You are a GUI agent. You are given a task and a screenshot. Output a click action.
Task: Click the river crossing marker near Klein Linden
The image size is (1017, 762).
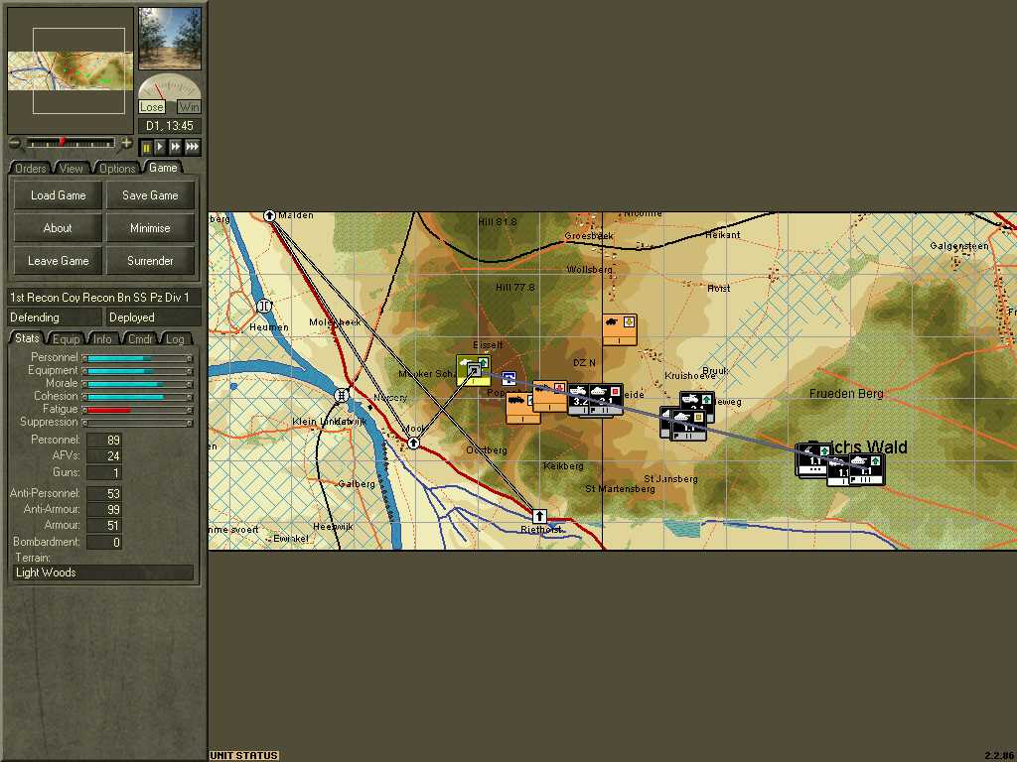pyautogui.click(x=342, y=395)
